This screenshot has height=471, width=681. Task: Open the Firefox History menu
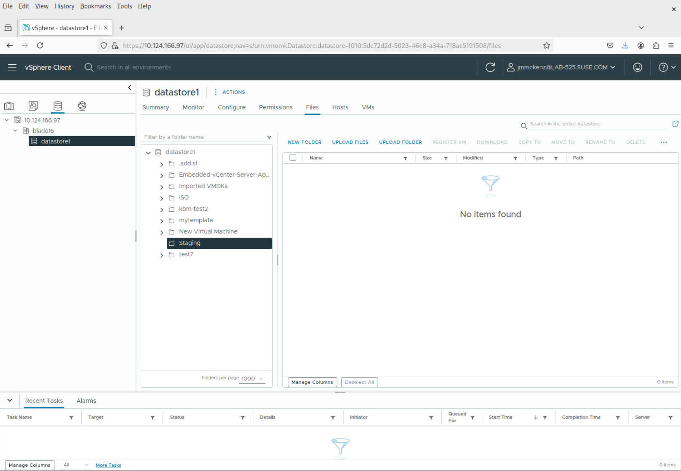[x=64, y=6]
